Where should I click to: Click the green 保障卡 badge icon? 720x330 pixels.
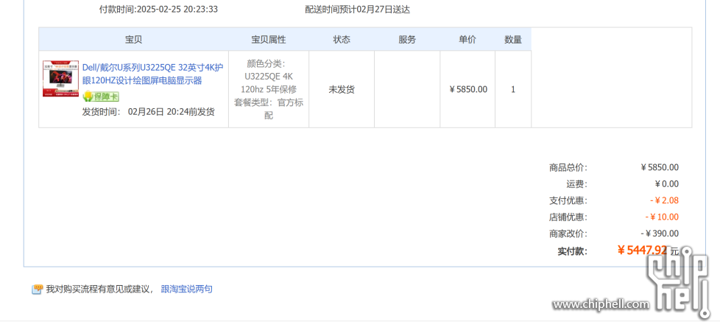(x=101, y=97)
